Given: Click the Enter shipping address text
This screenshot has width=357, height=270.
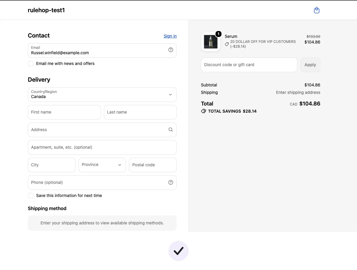Looking at the screenshot, I should 298,92.
